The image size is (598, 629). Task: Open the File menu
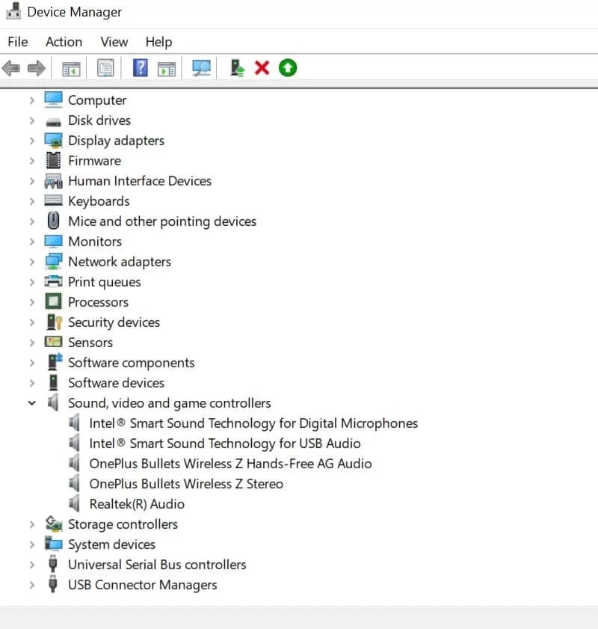click(17, 42)
